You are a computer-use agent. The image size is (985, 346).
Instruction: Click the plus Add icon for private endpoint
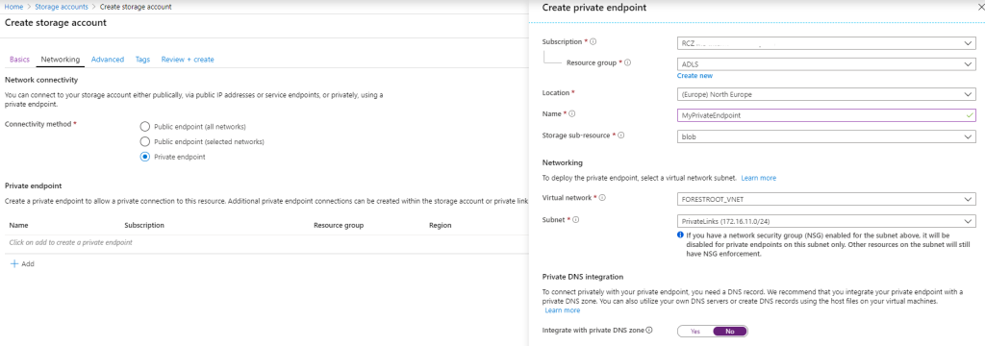14,263
